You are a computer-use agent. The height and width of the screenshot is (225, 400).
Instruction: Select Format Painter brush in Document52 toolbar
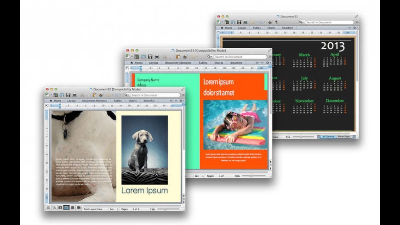101,95
